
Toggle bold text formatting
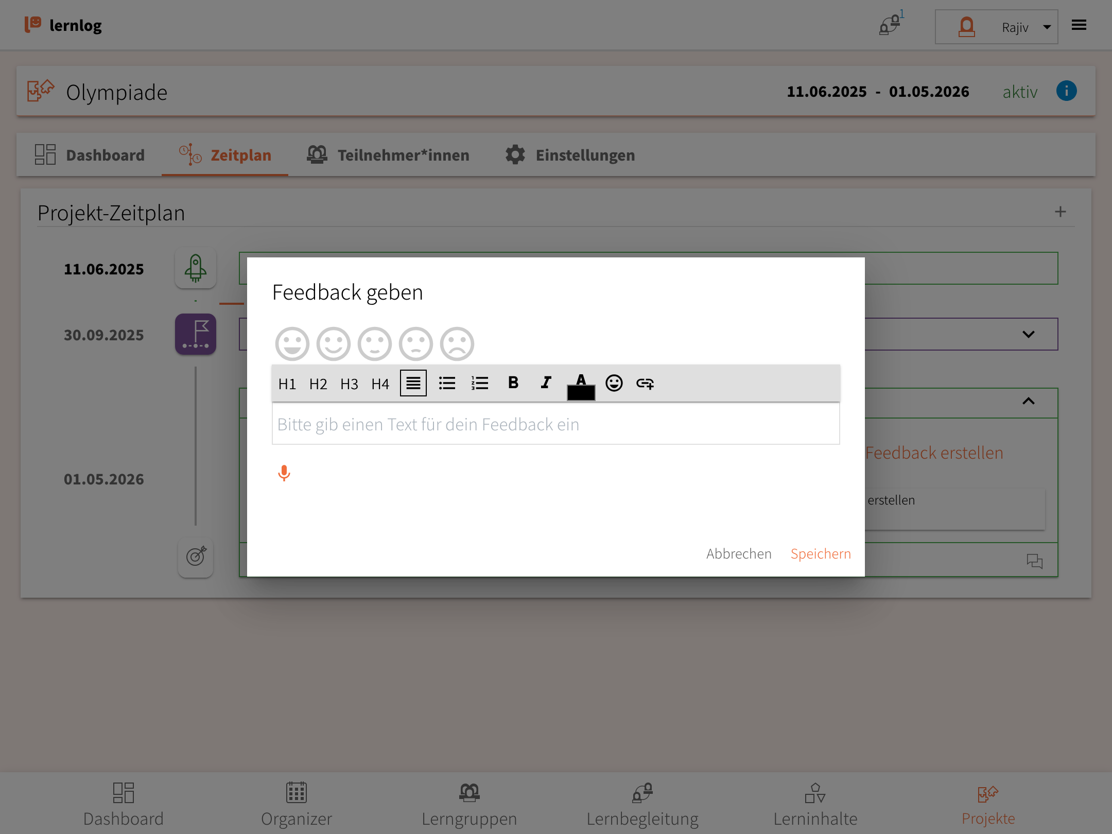click(513, 383)
